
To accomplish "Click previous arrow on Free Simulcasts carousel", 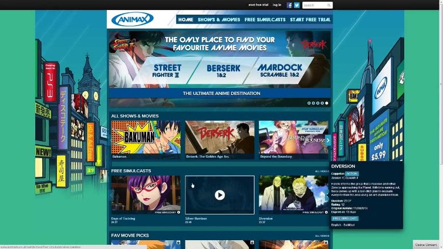I will coord(110,195).
